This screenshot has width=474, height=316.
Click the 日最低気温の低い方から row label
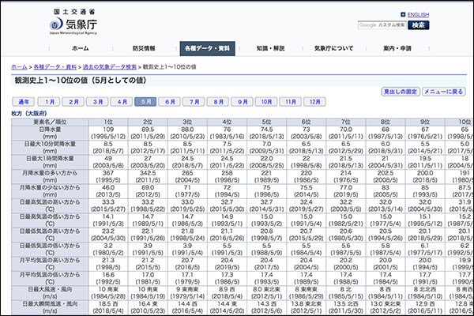coord(50,249)
